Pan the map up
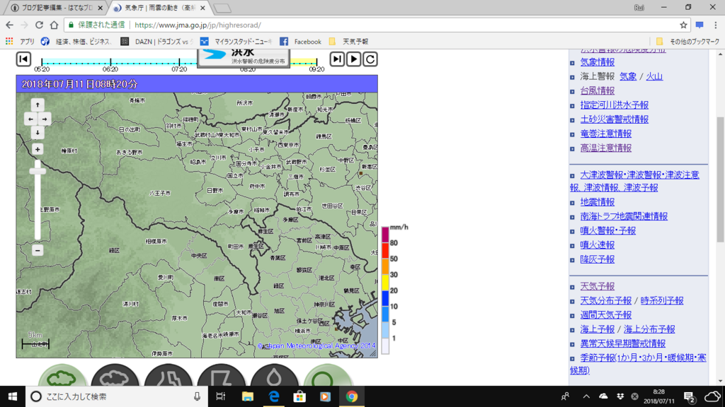 38,105
